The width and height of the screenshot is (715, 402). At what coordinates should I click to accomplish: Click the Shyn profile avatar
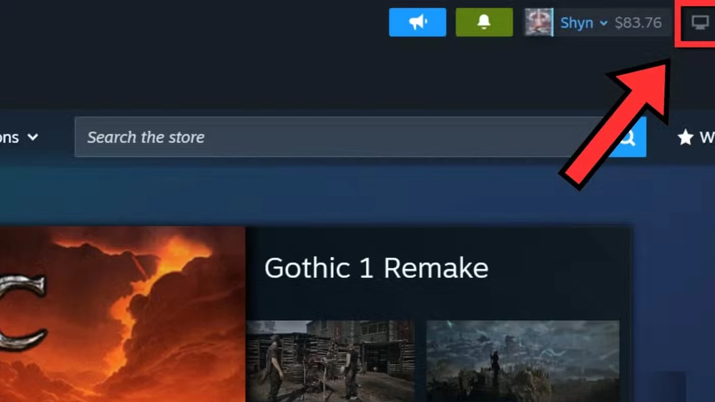tap(539, 22)
